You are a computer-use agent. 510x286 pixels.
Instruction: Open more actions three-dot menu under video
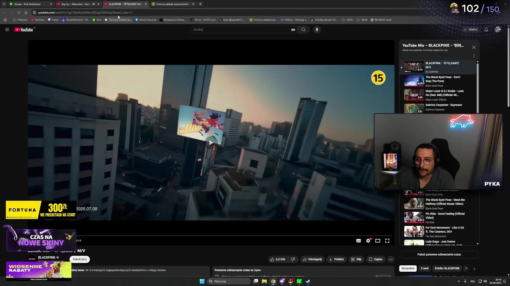point(390,259)
